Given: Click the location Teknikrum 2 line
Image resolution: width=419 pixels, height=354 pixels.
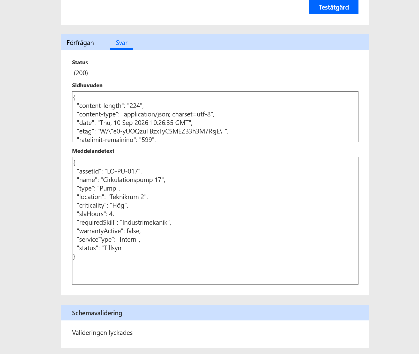Looking at the screenshot, I should click(x=112, y=197).
